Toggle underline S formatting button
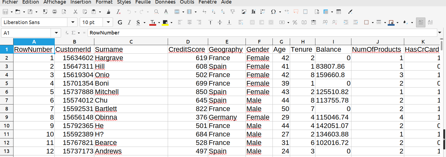This screenshot has height=157, width=446. [138, 22]
